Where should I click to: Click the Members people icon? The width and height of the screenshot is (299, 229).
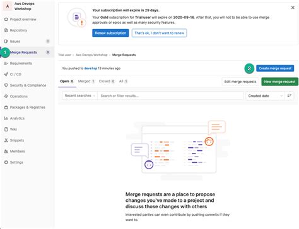coord(6,151)
